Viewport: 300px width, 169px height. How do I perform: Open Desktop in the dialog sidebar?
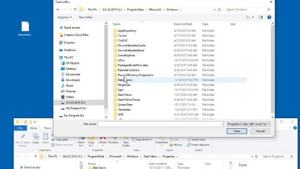click(x=68, y=69)
